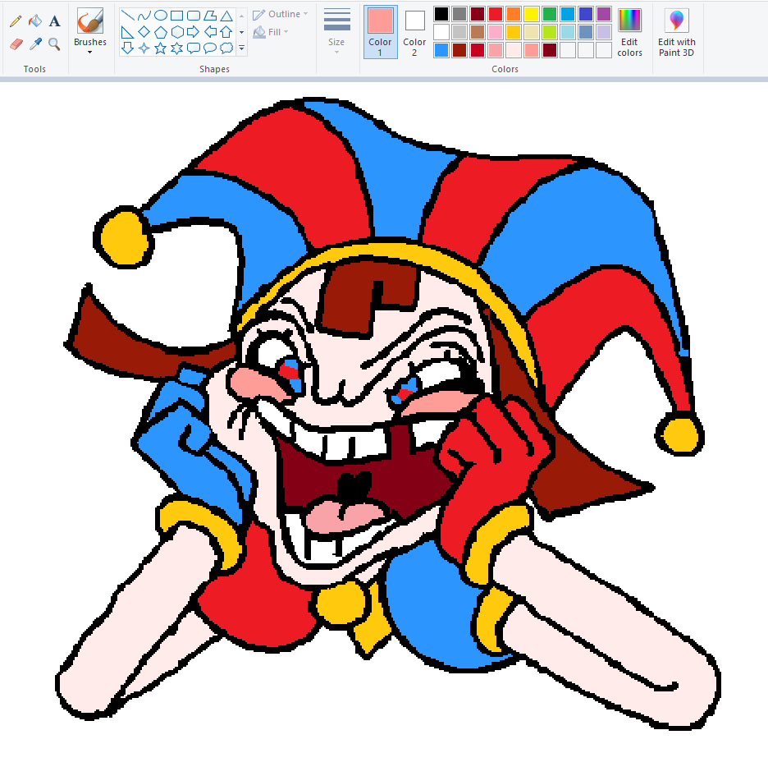The image size is (768, 776).
Task: Choose the Cloud callout shape
Action: pos(226,48)
